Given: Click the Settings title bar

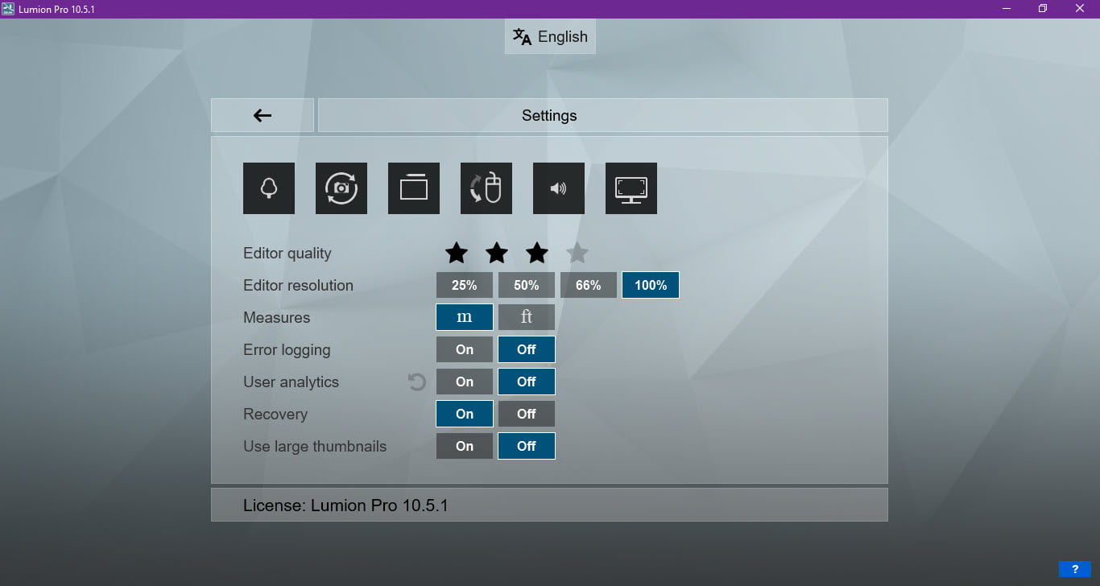Looking at the screenshot, I should pyautogui.click(x=603, y=115).
